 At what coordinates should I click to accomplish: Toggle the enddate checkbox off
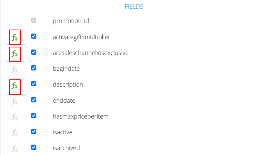pos(34,99)
